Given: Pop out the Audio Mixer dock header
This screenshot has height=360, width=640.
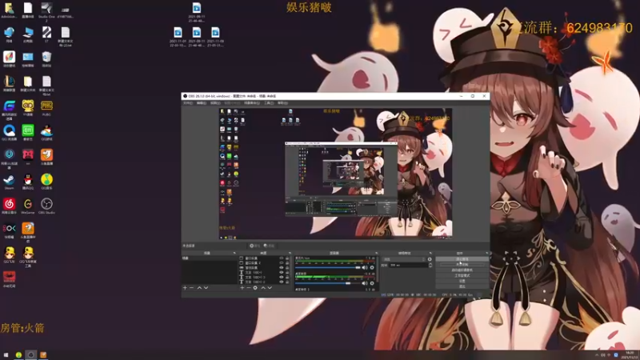Looking at the screenshot, I should pyautogui.click(x=376, y=253).
